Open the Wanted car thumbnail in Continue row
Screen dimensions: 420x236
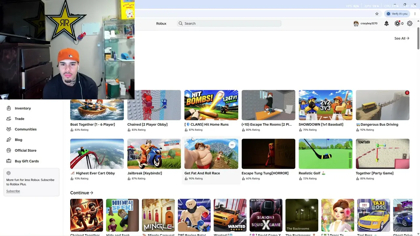[x=230, y=215]
